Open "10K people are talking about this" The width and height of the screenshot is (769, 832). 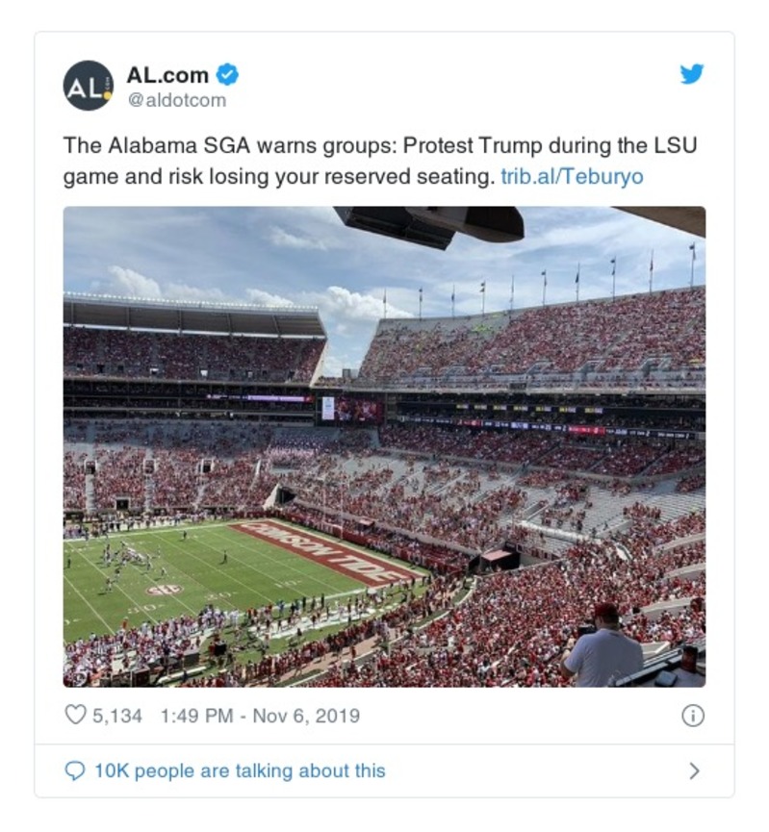point(239,770)
